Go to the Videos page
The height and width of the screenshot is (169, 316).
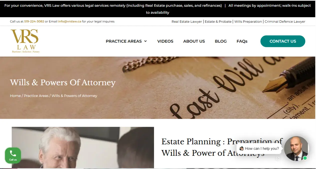(165, 41)
